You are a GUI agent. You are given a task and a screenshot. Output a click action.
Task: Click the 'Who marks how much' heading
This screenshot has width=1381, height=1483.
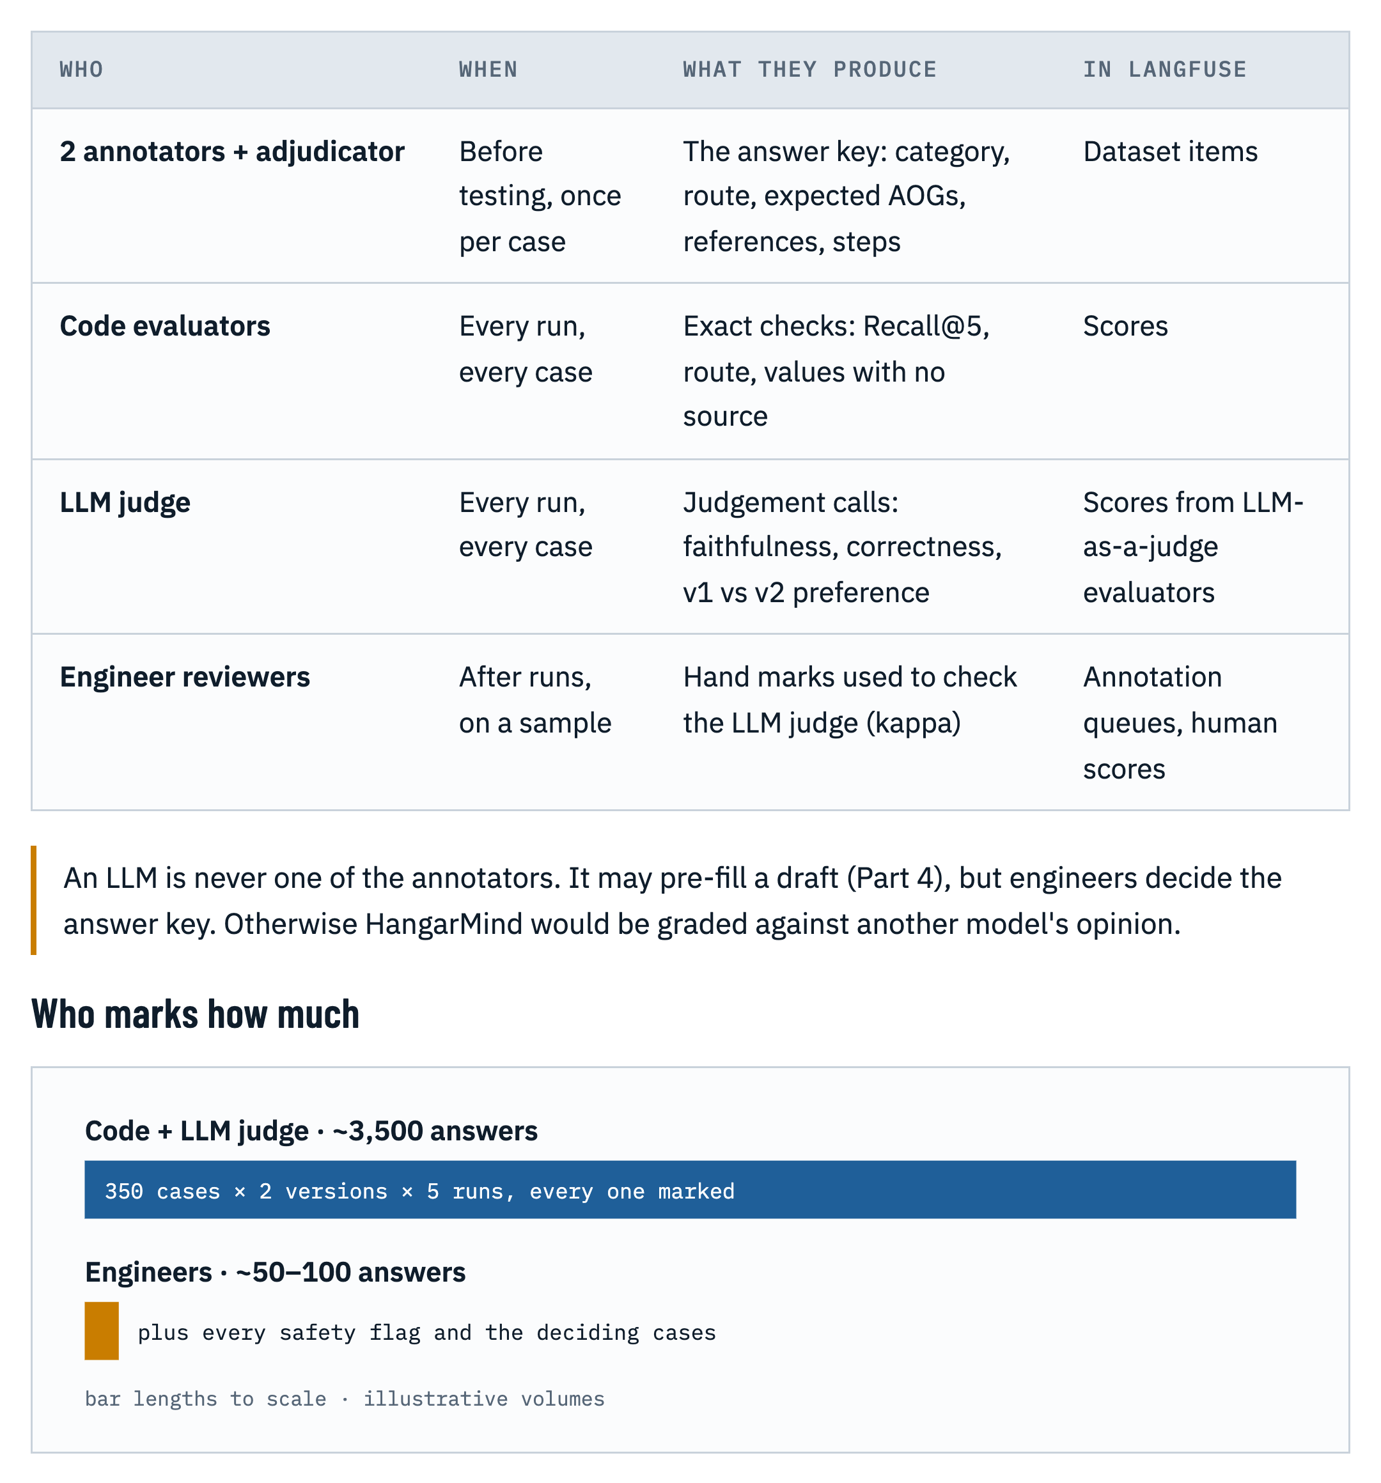[196, 1014]
